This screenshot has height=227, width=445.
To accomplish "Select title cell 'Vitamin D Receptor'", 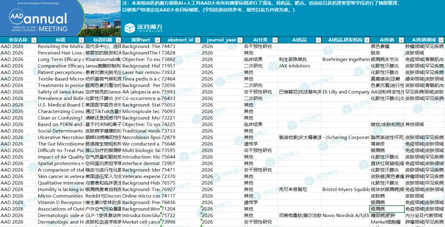I will tap(61, 203).
